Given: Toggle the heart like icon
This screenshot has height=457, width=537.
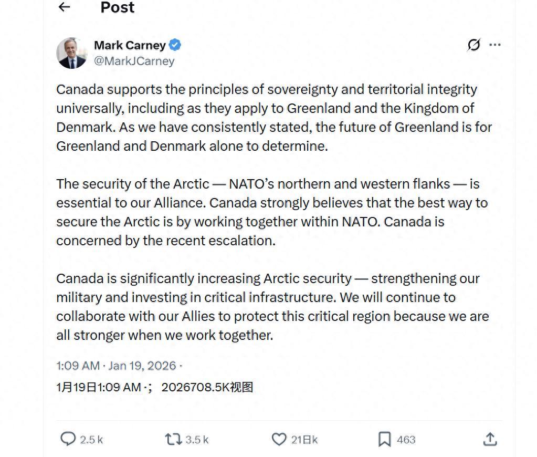Looking at the screenshot, I should 279,439.
